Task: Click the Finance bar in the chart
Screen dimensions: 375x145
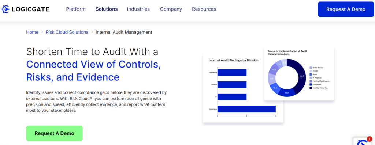Action: tap(232, 85)
